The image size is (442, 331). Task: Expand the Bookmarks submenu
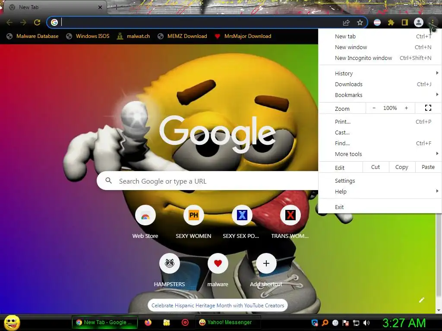pos(380,95)
